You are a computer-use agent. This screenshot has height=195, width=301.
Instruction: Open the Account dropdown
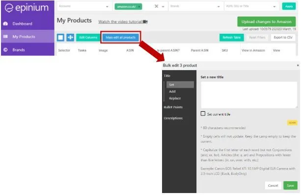(84, 6)
